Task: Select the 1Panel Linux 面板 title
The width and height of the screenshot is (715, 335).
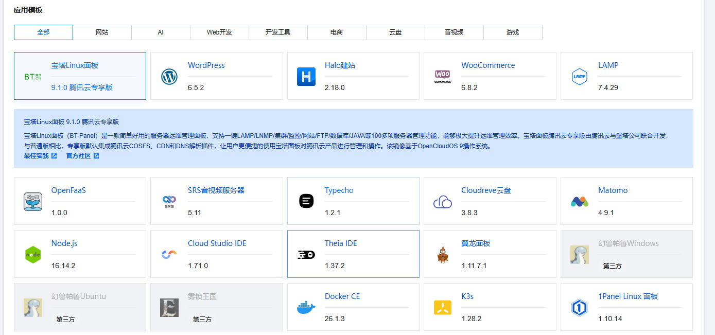Action: (628, 296)
